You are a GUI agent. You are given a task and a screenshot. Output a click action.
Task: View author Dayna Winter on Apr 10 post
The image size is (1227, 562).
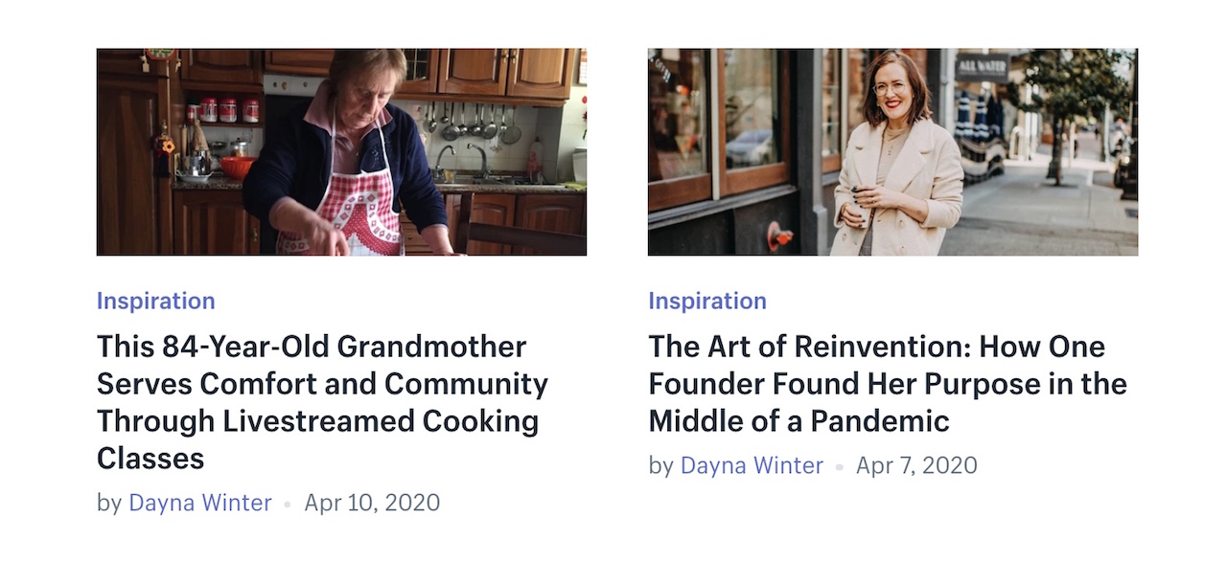tap(200, 503)
